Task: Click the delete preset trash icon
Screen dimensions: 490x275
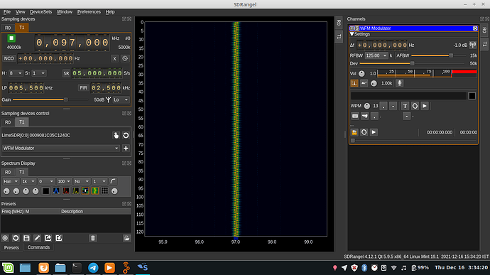Action: pyautogui.click(x=92, y=238)
